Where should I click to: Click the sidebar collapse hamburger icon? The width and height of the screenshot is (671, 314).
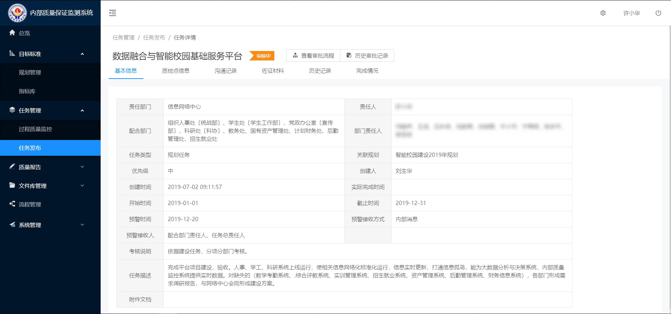pyautogui.click(x=113, y=13)
